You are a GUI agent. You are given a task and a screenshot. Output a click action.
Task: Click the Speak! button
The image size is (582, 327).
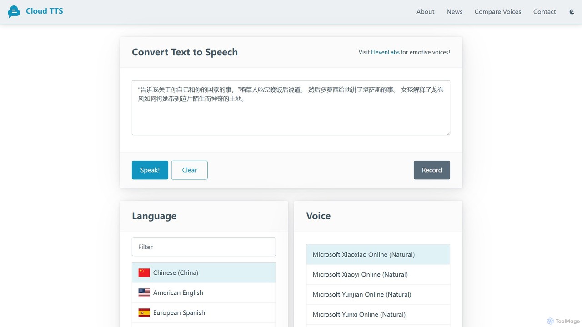(x=150, y=170)
